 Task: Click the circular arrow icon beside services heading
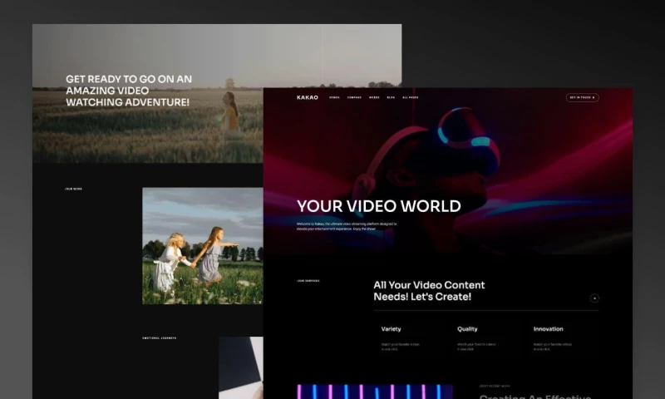pyautogui.click(x=594, y=298)
